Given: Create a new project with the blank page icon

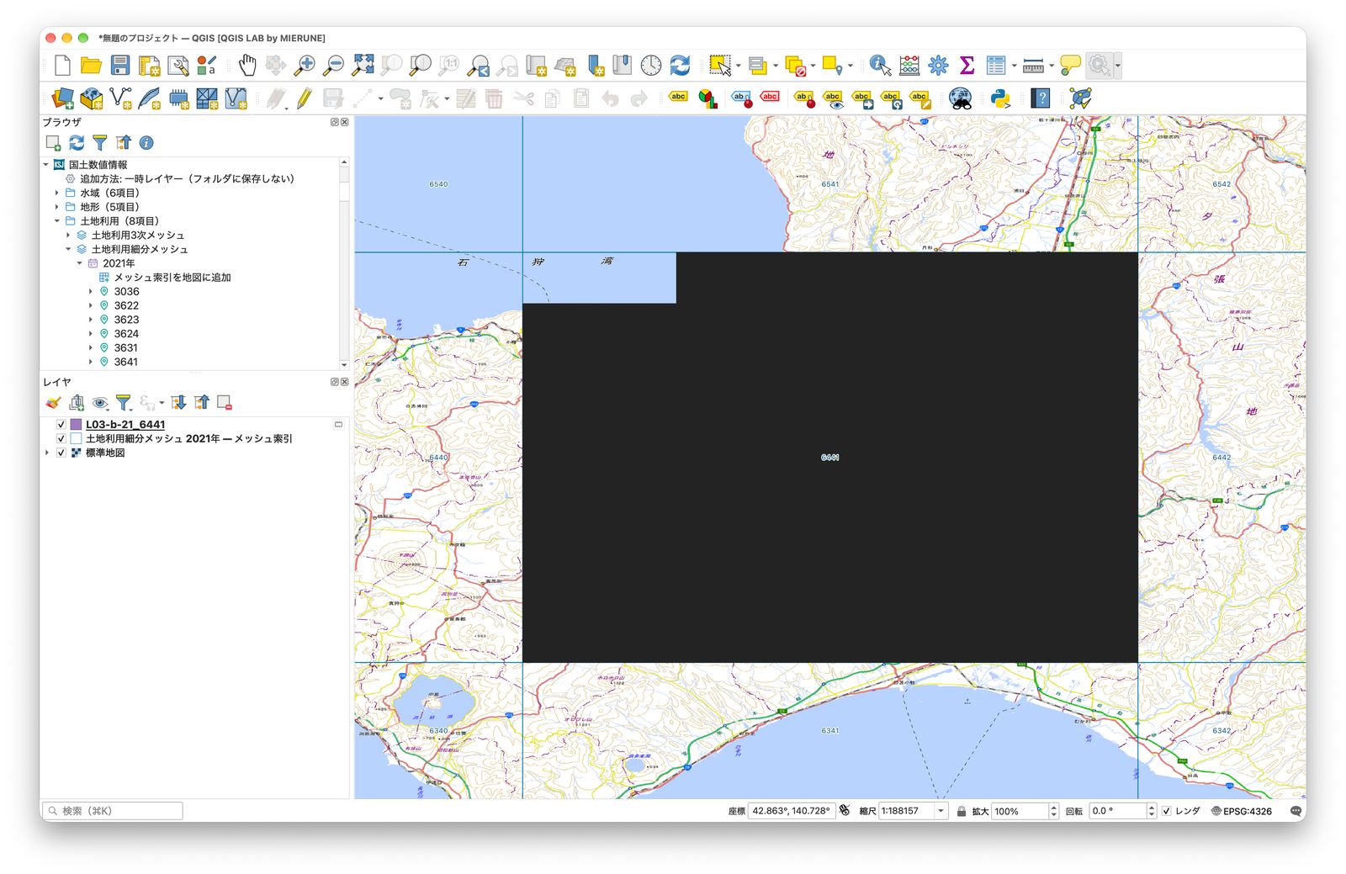Looking at the screenshot, I should pyautogui.click(x=62, y=65).
